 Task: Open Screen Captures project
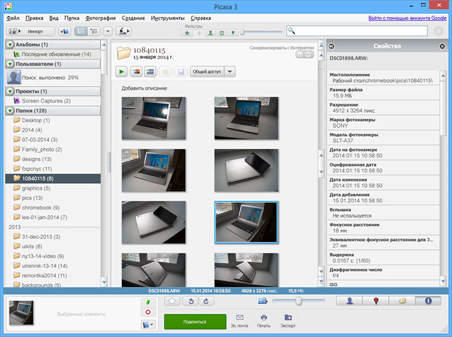[x=53, y=101]
